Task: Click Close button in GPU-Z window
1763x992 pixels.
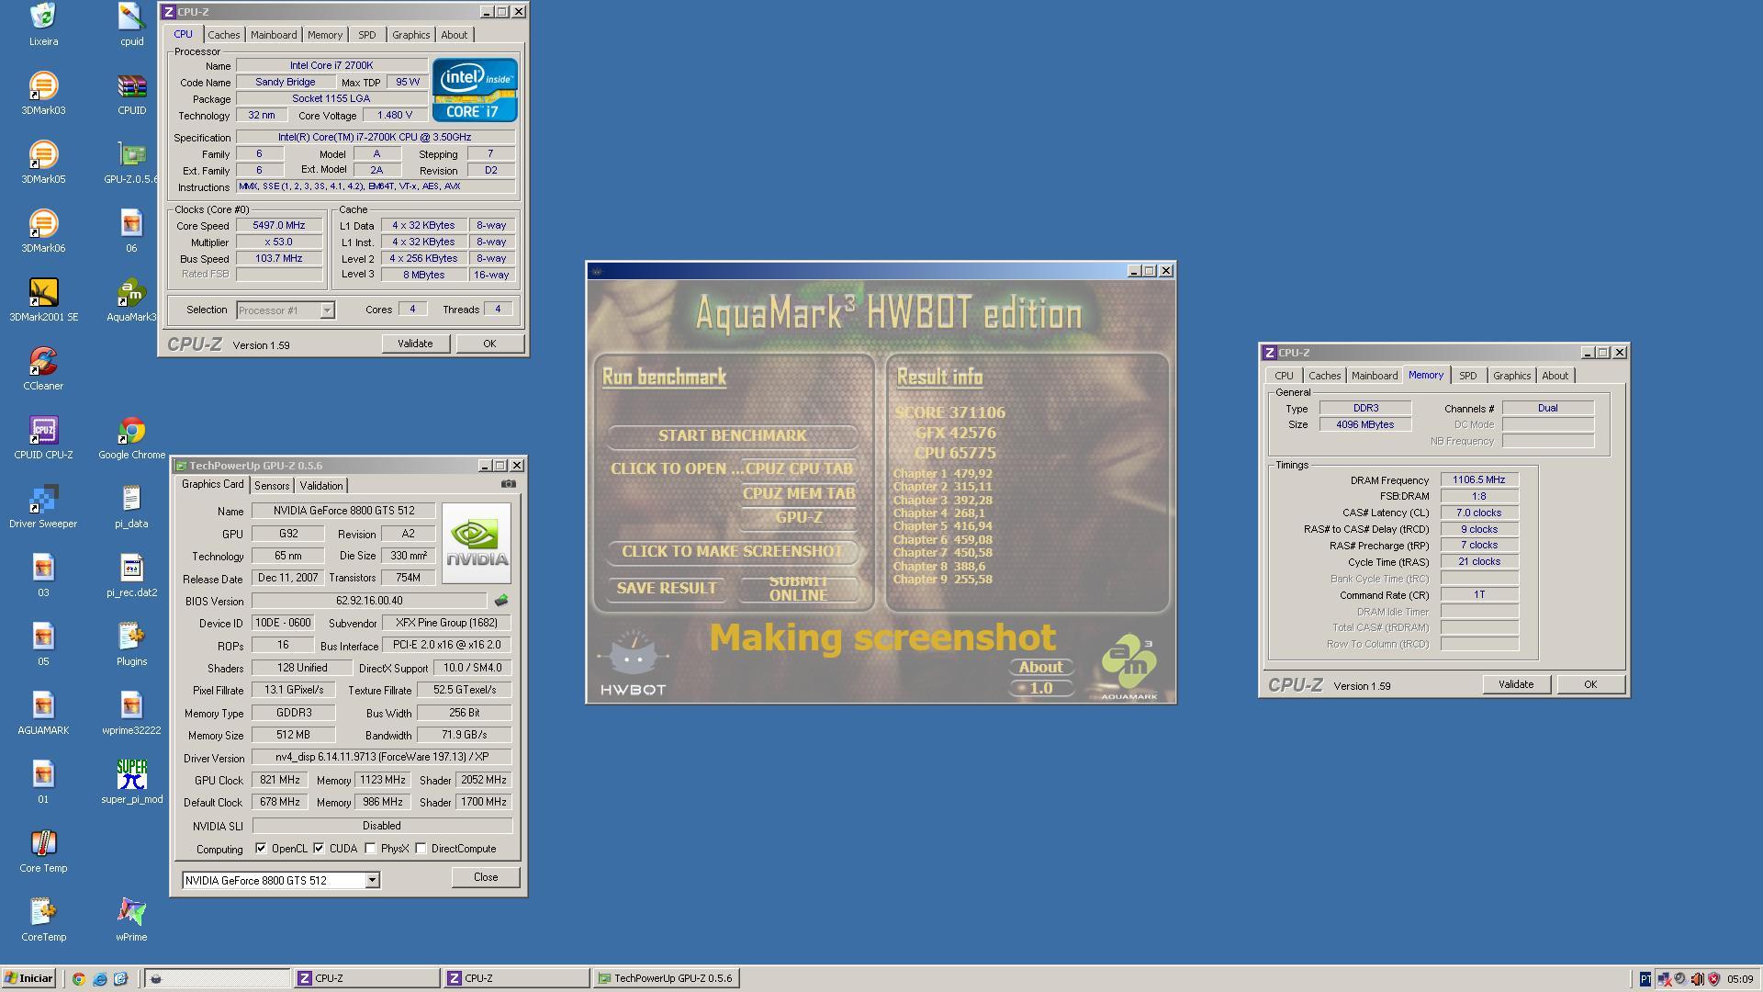Action: point(486,877)
